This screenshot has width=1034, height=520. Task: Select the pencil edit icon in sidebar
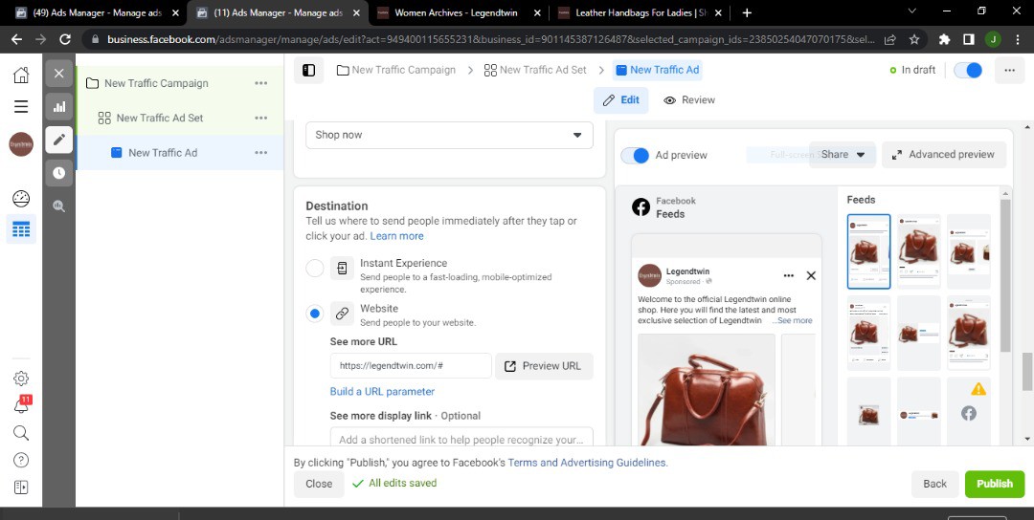[x=59, y=140]
